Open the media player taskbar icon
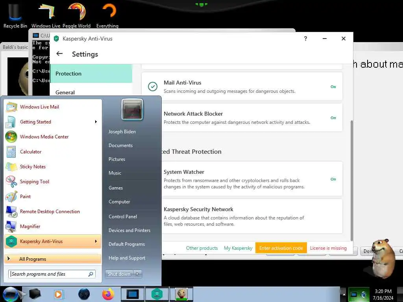Viewport: 403px width, 302px height. pos(58,294)
